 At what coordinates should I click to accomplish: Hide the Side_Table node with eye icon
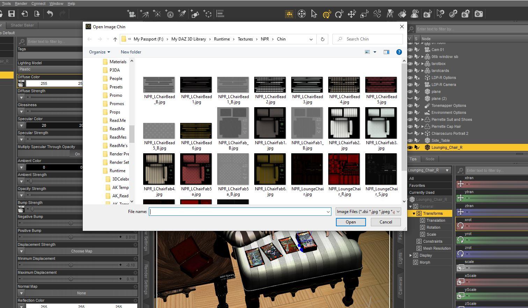(x=410, y=140)
